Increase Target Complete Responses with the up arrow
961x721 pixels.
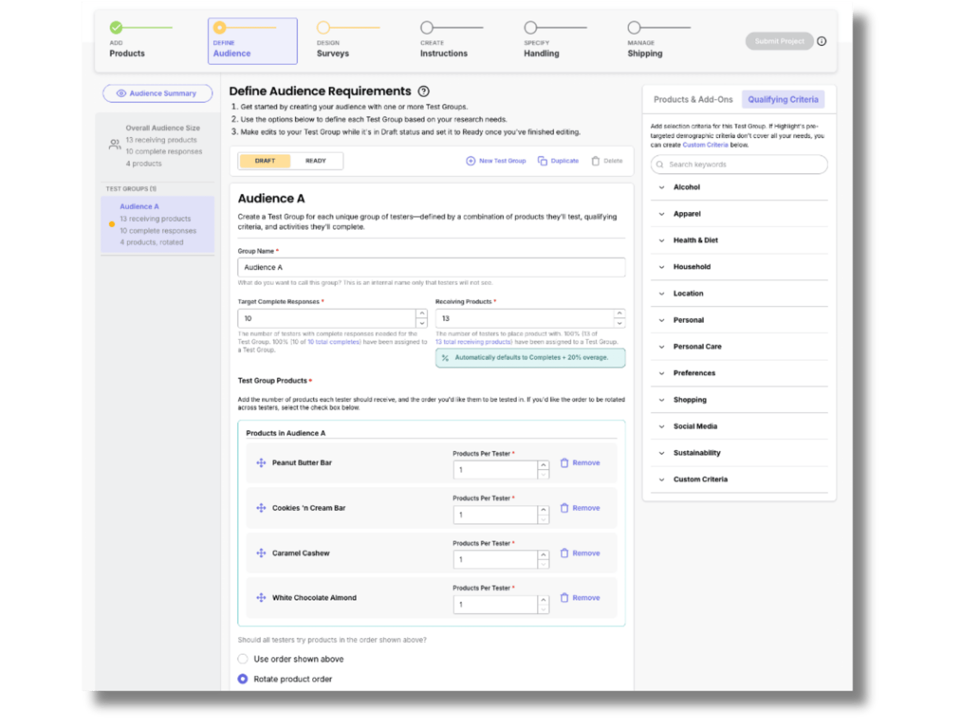tap(422, 313)
